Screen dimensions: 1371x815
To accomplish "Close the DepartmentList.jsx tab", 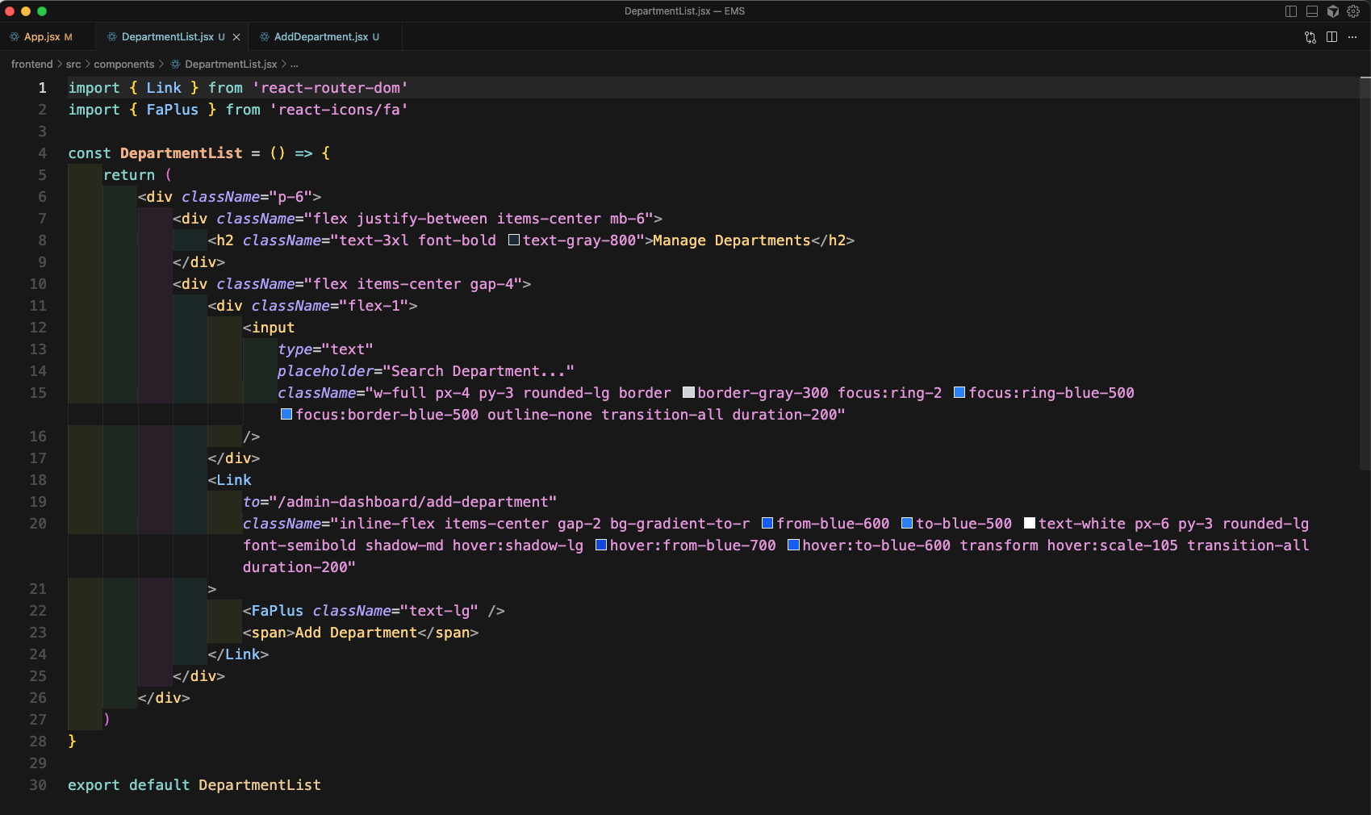I will (236, 37).
